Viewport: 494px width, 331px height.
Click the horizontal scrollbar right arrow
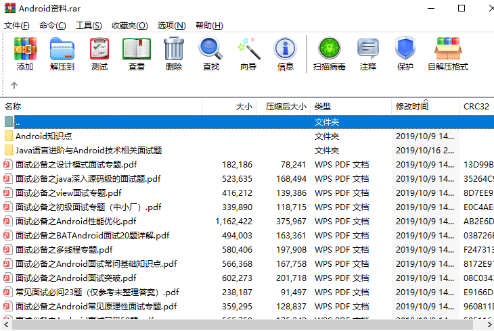[489, 325]
